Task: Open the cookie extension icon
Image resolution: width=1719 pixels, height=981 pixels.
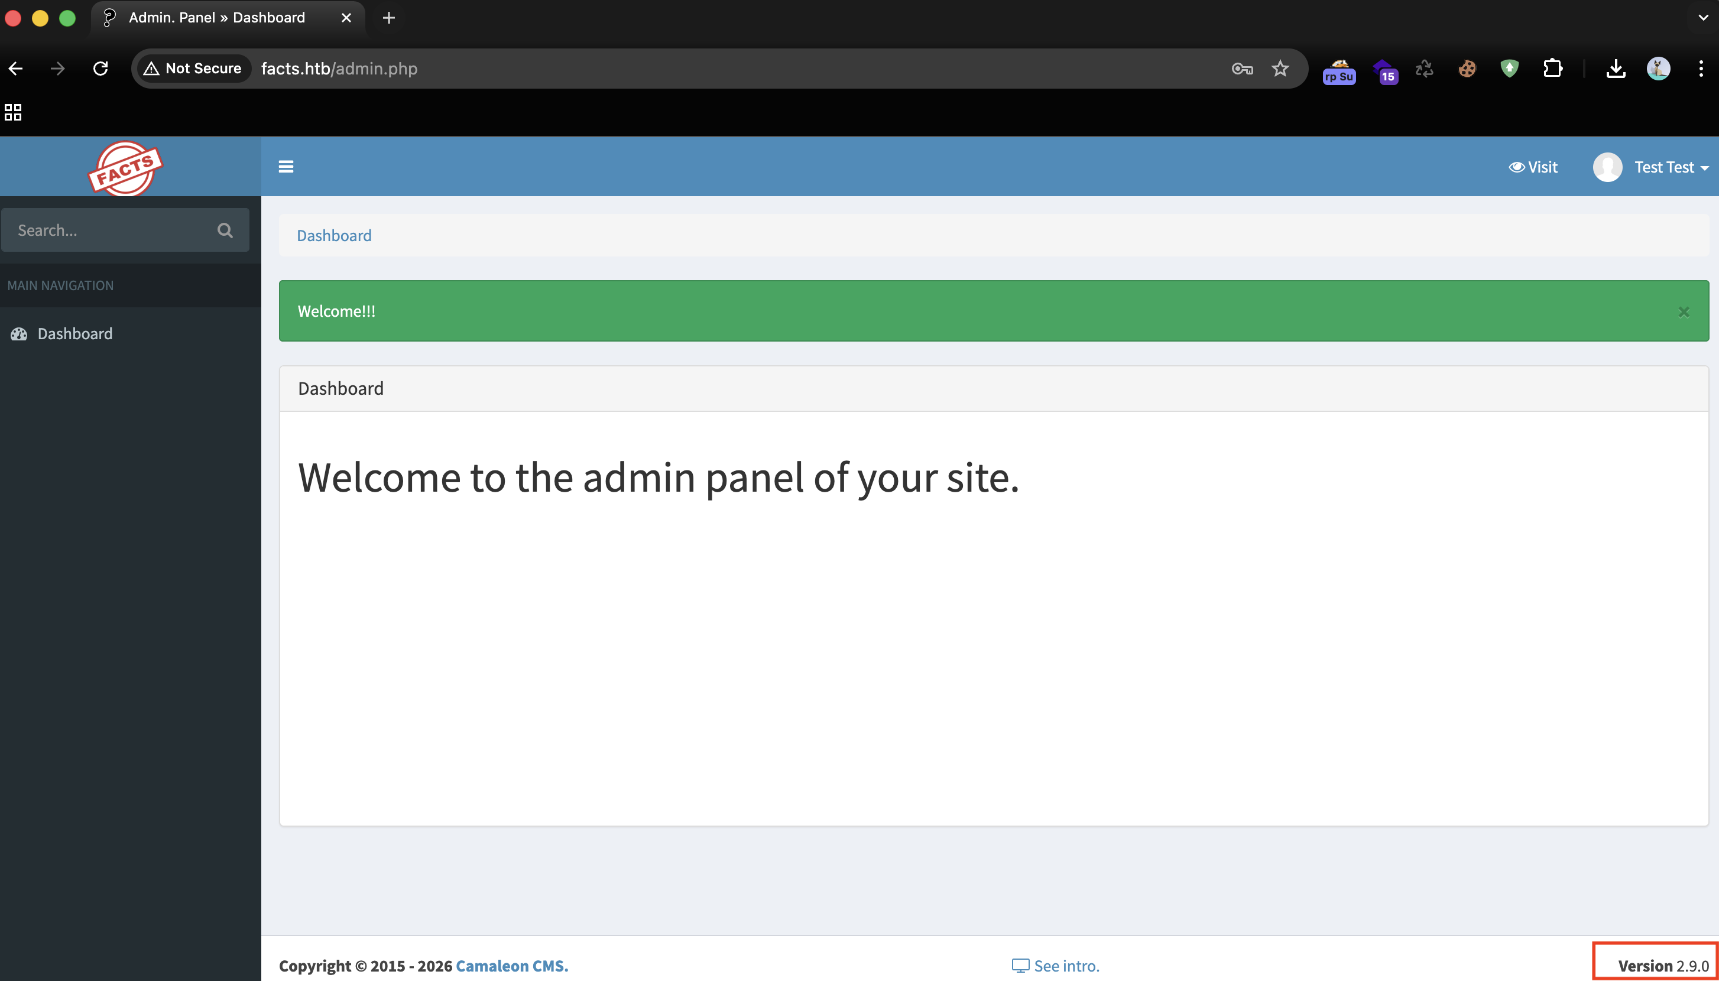Action: click(x=1467, y=68)
